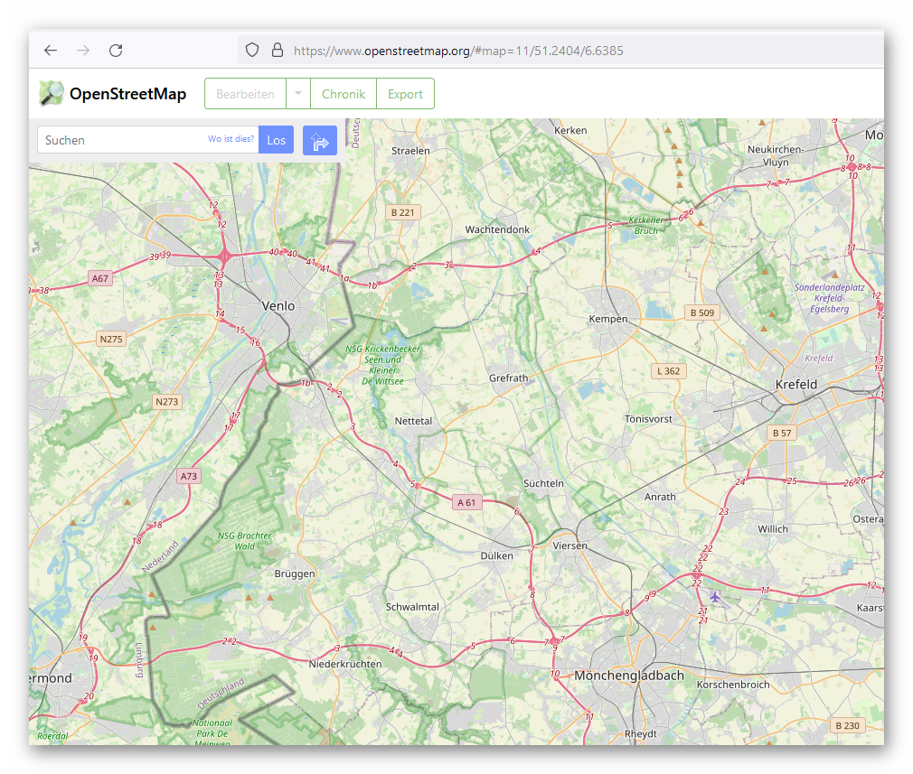Open the tracking protection shield icon
Screen dimensions: 913x774
click(252, 50)
